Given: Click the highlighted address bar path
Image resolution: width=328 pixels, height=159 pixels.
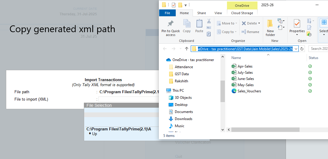Looking at the screenshot, I should [x=245, y=49].
